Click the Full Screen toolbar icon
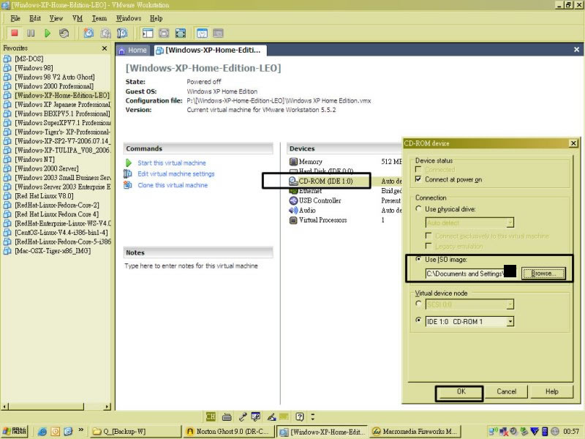Screen dimensions: 585x439 pyautogui.click(x=181, y=33)
